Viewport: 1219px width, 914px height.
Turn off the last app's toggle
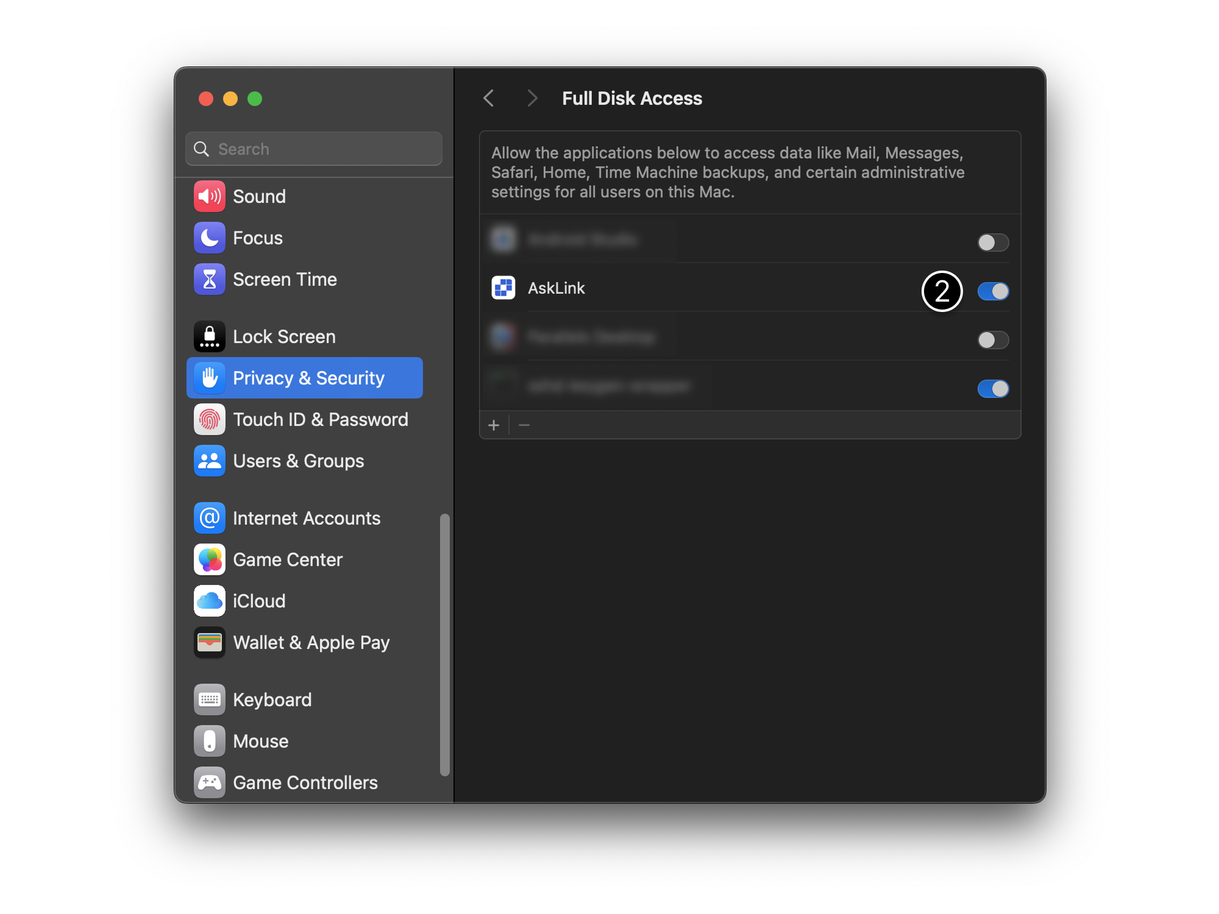click(x=993, y=389)
